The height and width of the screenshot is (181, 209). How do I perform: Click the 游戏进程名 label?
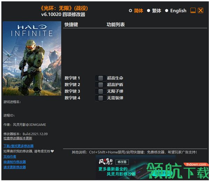pyautogui.click(x=12, y=102)
